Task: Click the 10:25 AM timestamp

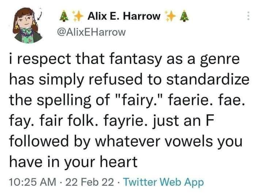Action: tap(33, 182)
